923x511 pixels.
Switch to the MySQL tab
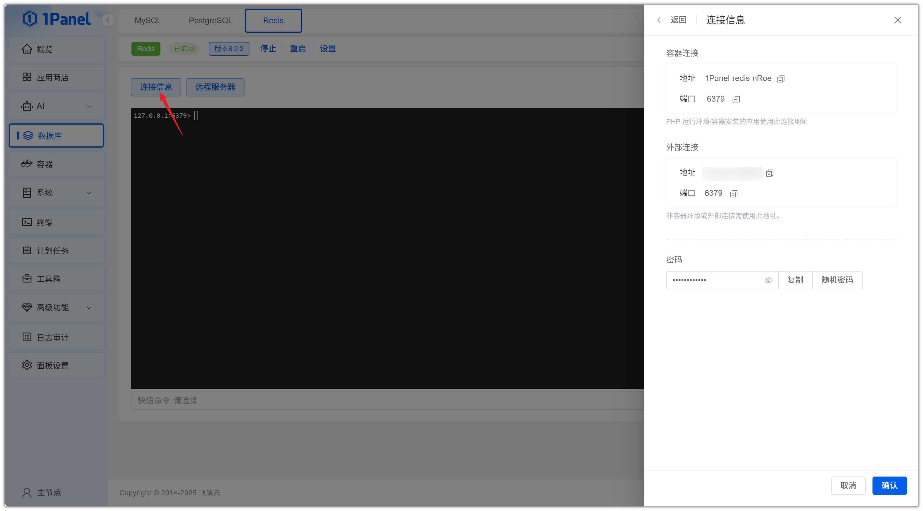point(148,20)
